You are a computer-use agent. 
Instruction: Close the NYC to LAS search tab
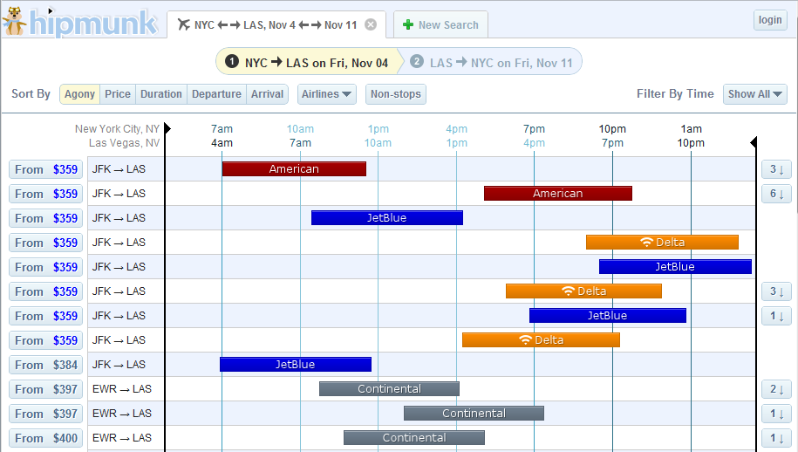[371, 24]
